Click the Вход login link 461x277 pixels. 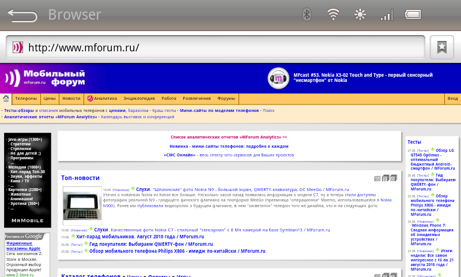point(452,99)
